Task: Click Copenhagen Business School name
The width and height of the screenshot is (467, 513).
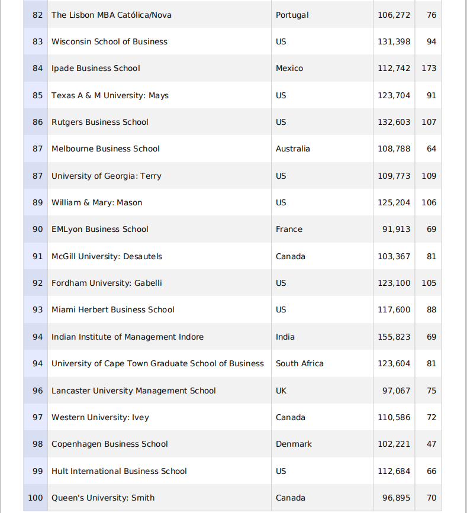Action: pyautogui.click(x=109, y=444)
